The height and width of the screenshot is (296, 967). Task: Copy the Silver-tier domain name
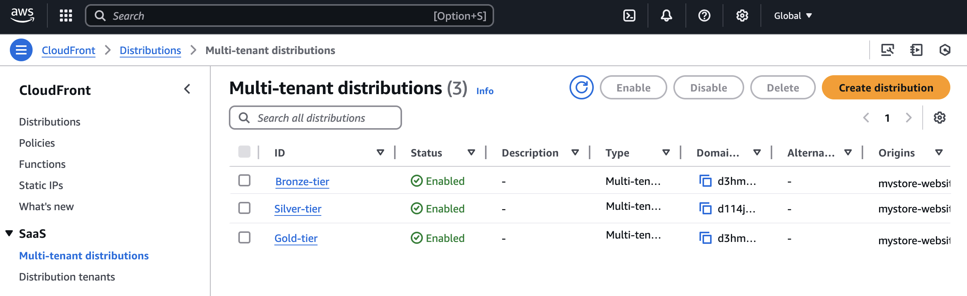[705, 209]
